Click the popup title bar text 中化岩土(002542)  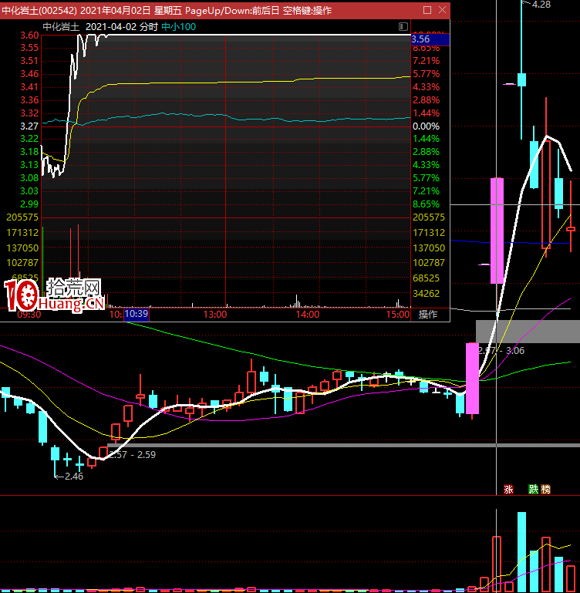(39, 11)
